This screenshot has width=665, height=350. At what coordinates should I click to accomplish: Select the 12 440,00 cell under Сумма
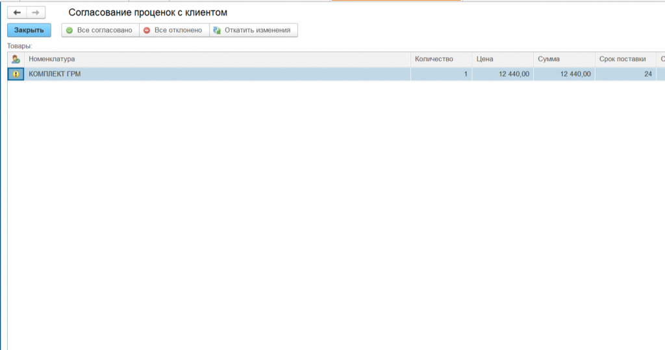click(x=564, y=74)
